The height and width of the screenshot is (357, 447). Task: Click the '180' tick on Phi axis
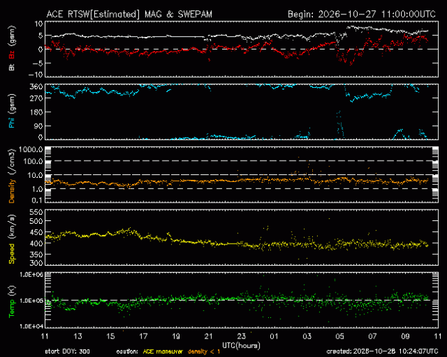36,112
